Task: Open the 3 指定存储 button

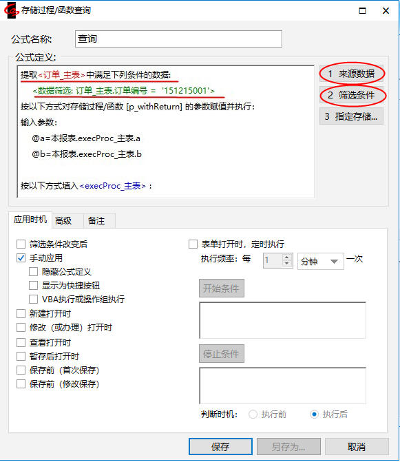Action: 351,116
